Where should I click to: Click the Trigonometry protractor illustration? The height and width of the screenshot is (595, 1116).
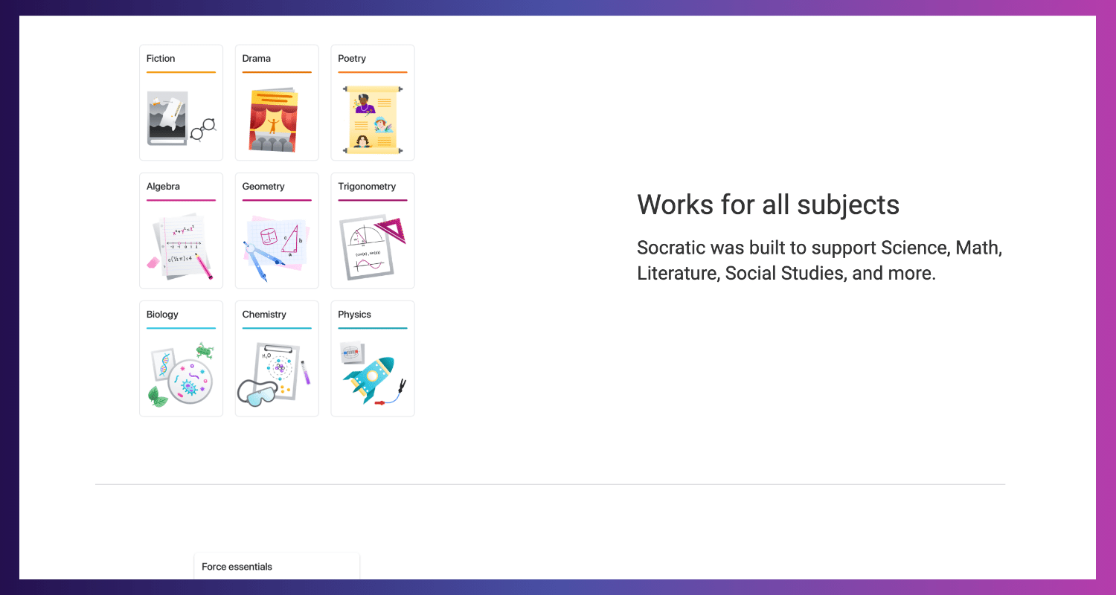coord(373,248)
